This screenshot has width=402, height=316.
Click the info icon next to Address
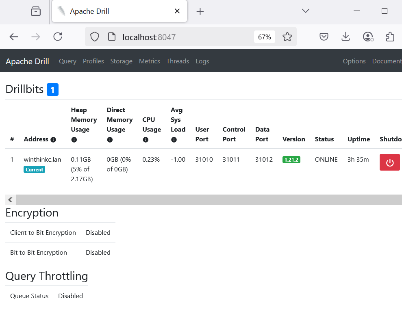[x=53, y=140]
